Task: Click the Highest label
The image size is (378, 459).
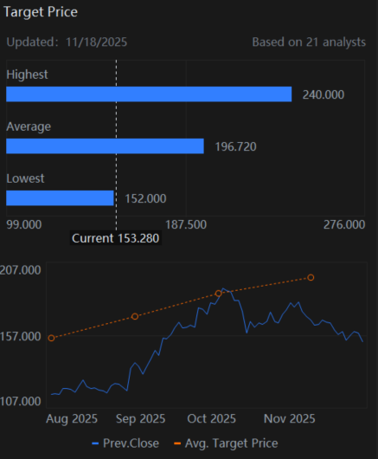Action: tap(27, 74)
